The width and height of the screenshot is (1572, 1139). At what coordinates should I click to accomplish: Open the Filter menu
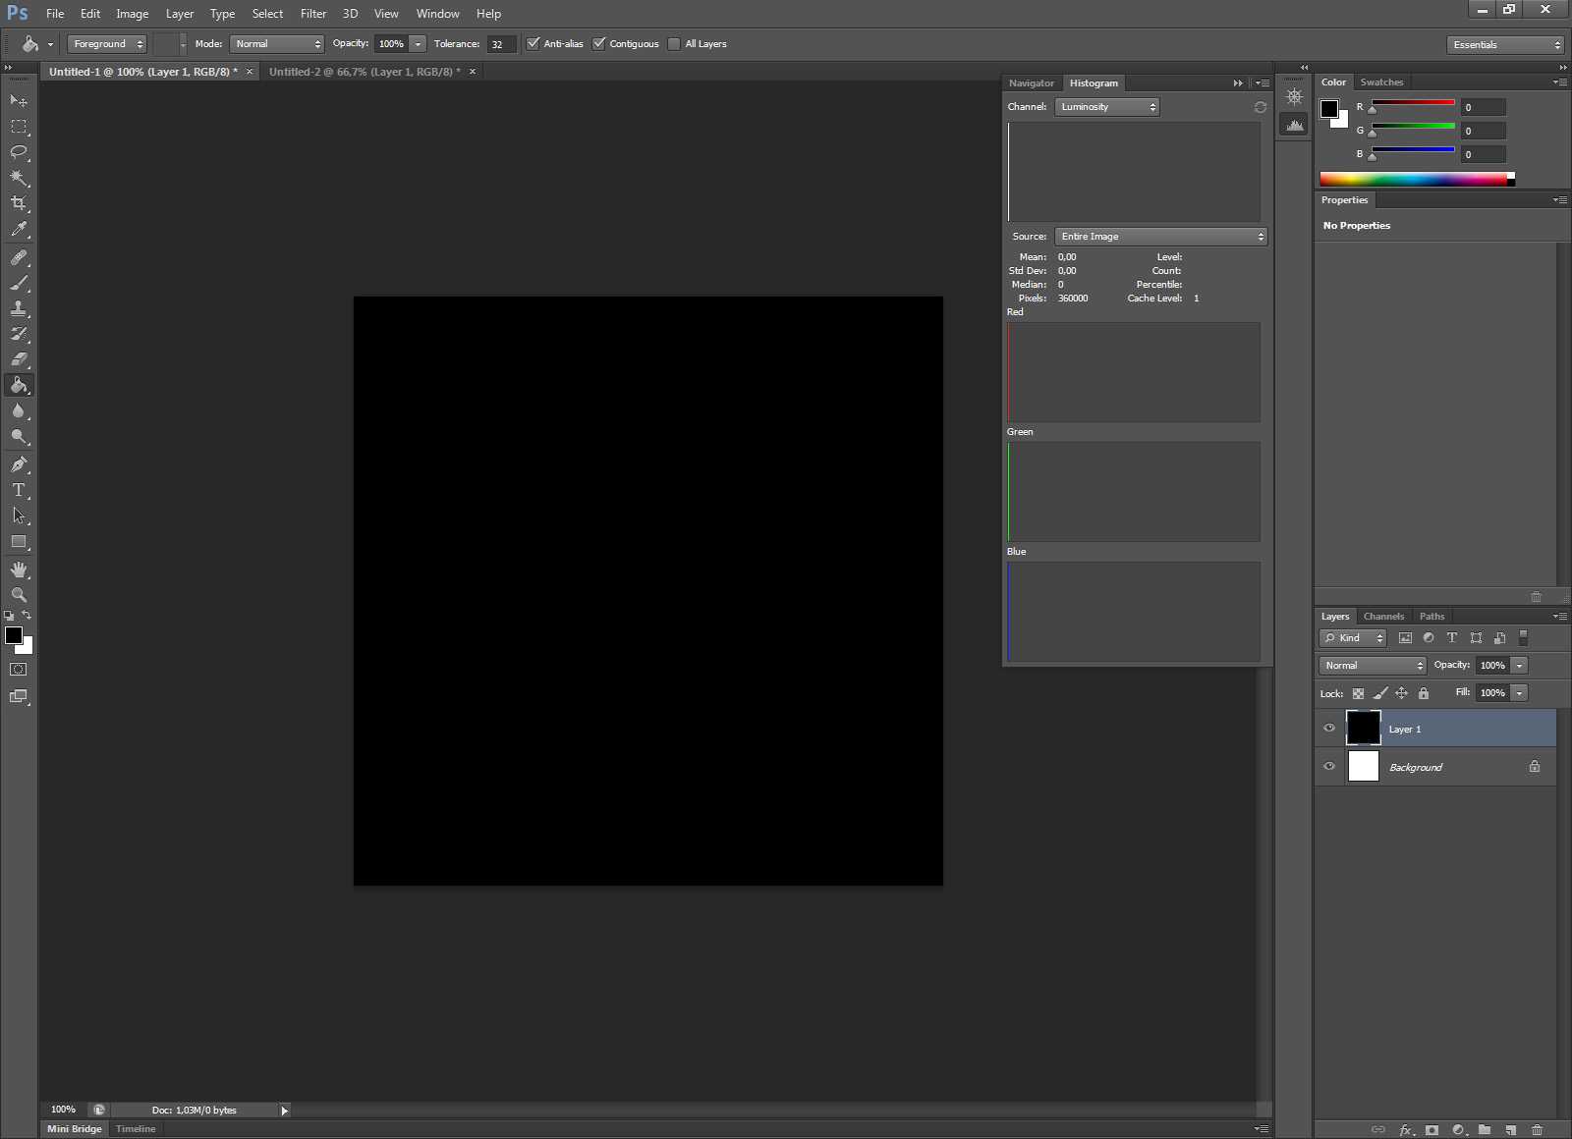[x=313, y=14]
